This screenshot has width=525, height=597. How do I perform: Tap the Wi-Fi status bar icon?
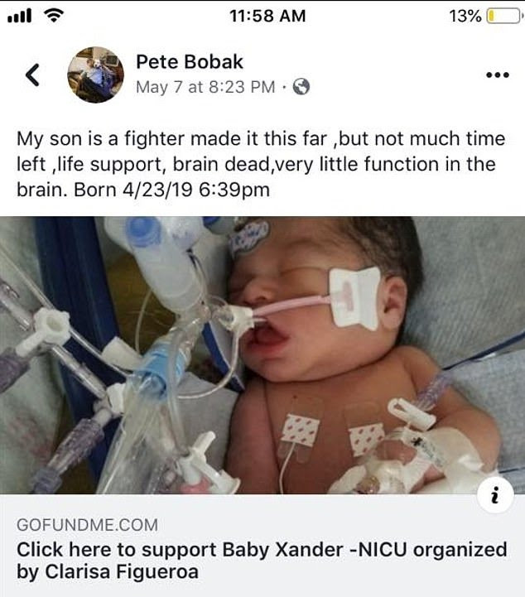pyautogui.click(x=52, y=16)
